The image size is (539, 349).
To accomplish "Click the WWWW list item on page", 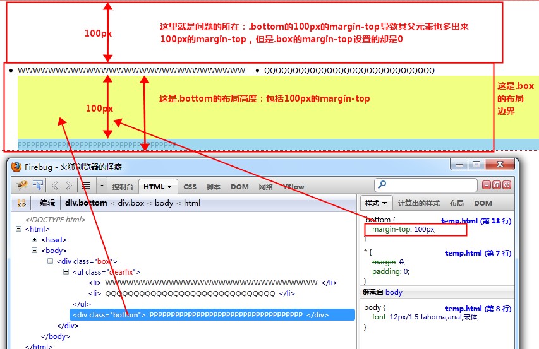I will click(x=131, y=70).
